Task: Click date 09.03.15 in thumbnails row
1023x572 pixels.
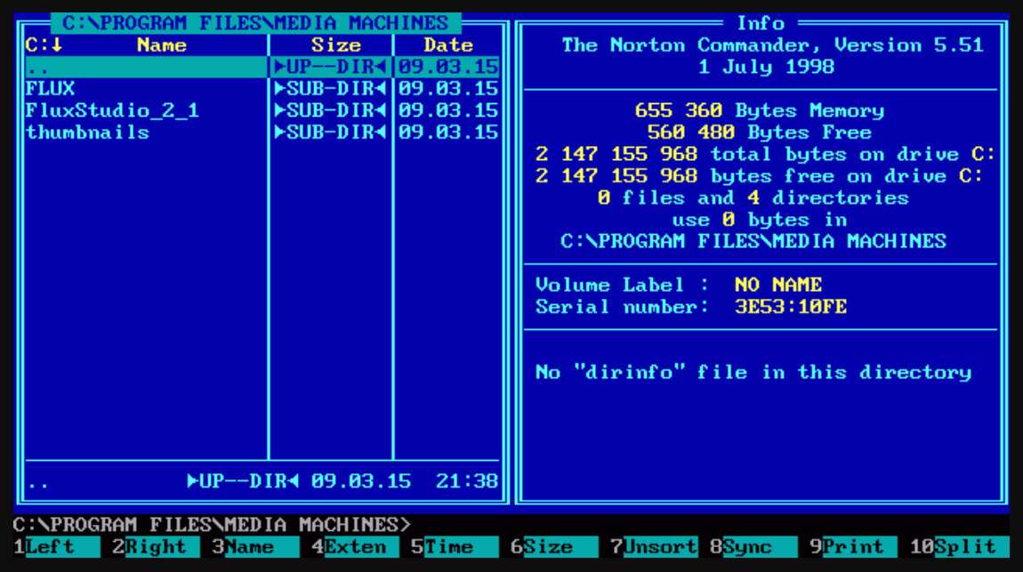Action: (x=448, y=133)
